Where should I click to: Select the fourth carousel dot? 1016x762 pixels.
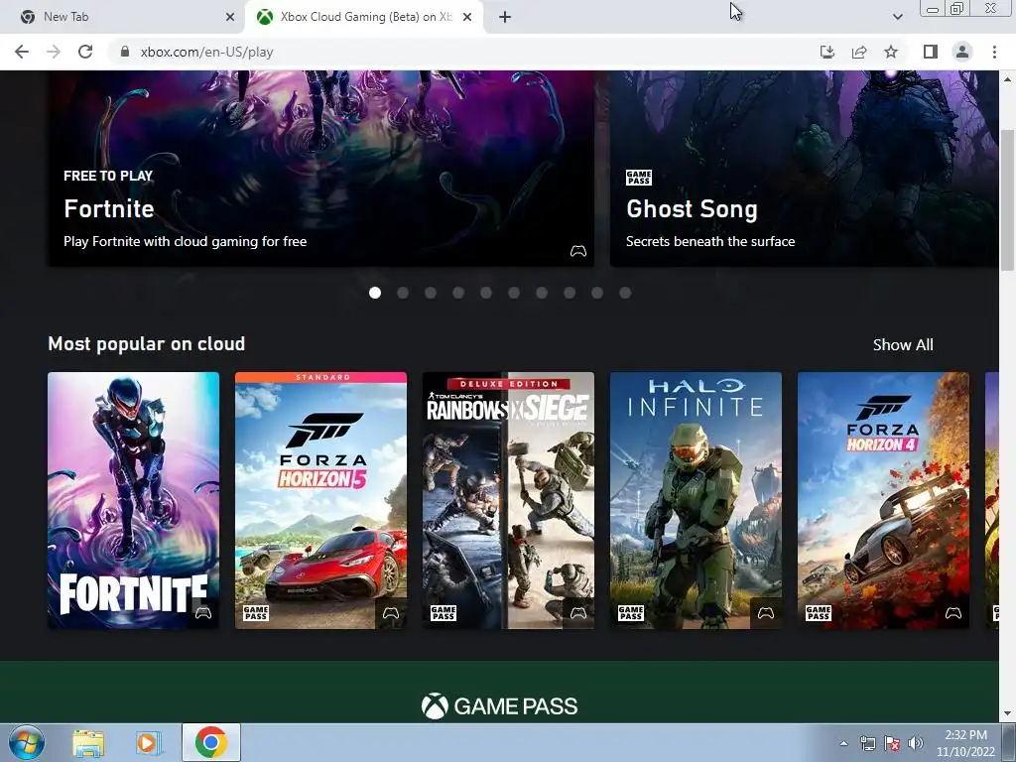point(458,293)
